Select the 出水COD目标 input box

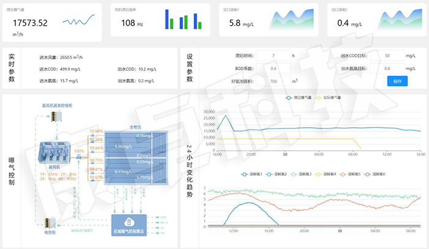point(387,56)
